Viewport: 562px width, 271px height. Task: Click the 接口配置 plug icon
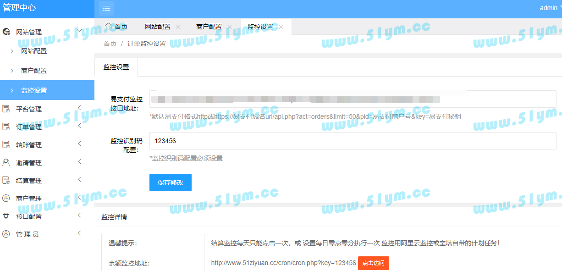click(6, 216)
